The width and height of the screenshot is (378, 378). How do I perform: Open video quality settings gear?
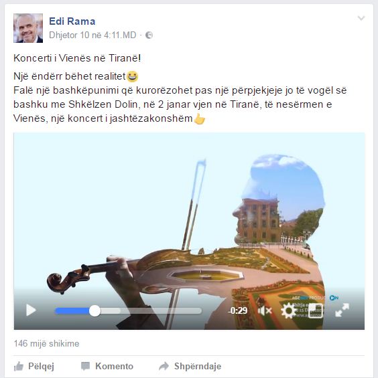point(288,310)
